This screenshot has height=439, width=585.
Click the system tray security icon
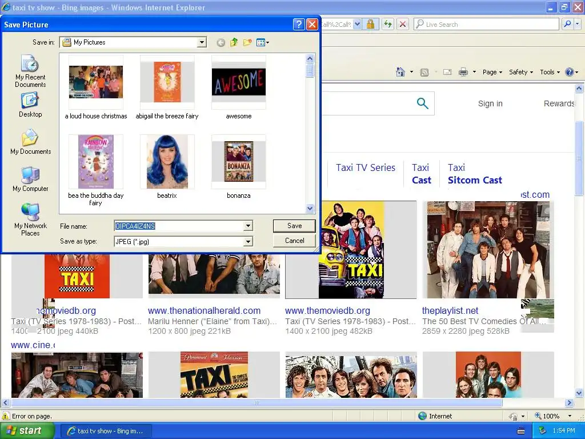[543, 431]
